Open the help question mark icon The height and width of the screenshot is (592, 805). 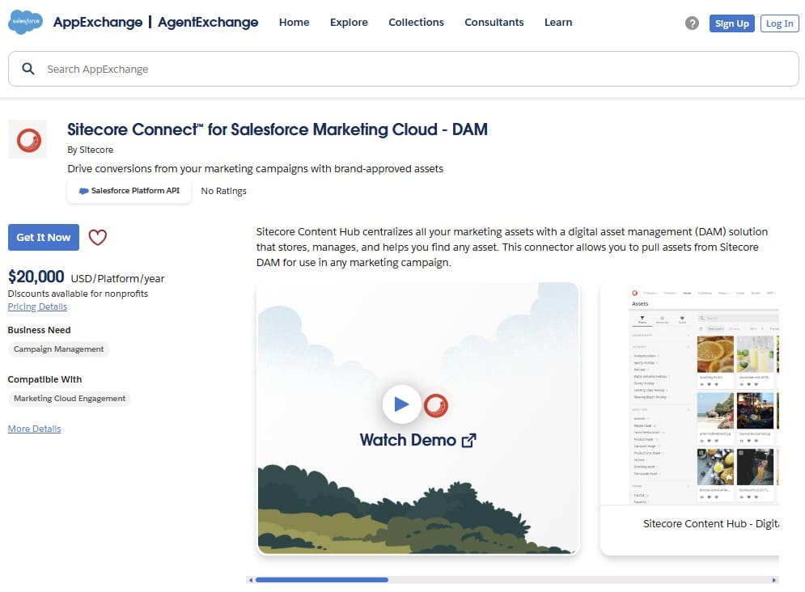[692, 23]
